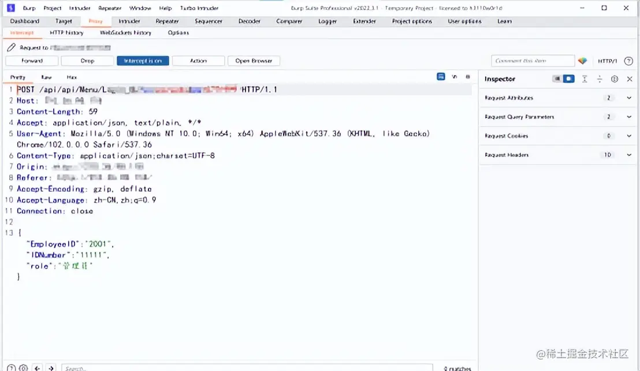This screenshot has height=371, width=640.
Task: Open the help question mark near HTTP/1
Action: point(628,61)
